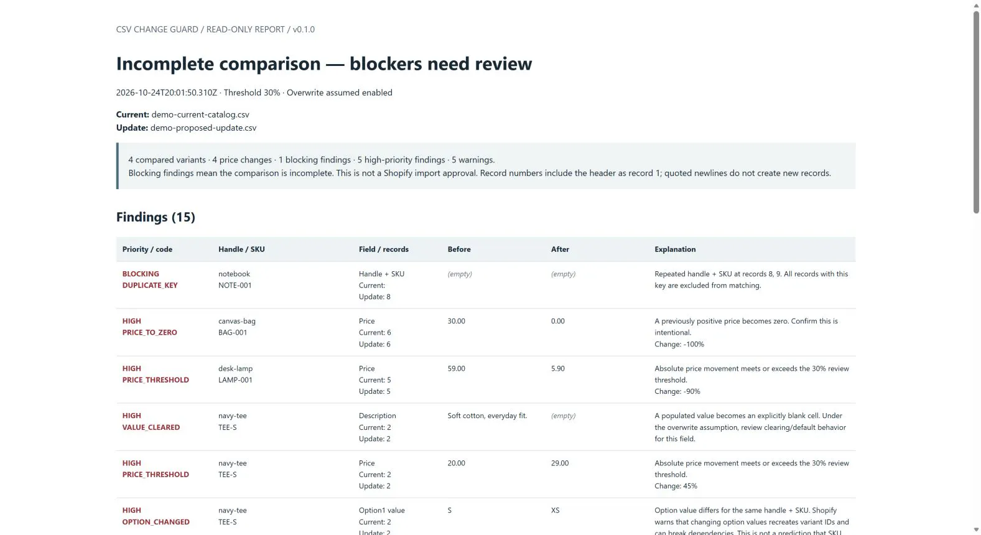Click the "XS" after value
The height and width of the screenshot is (535, 981).
(556, 510)
